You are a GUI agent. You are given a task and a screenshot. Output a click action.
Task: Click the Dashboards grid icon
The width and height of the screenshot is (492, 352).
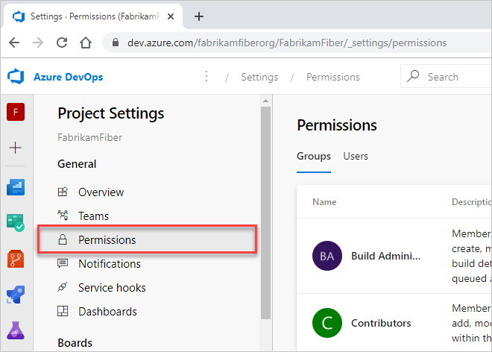[63, 311]
